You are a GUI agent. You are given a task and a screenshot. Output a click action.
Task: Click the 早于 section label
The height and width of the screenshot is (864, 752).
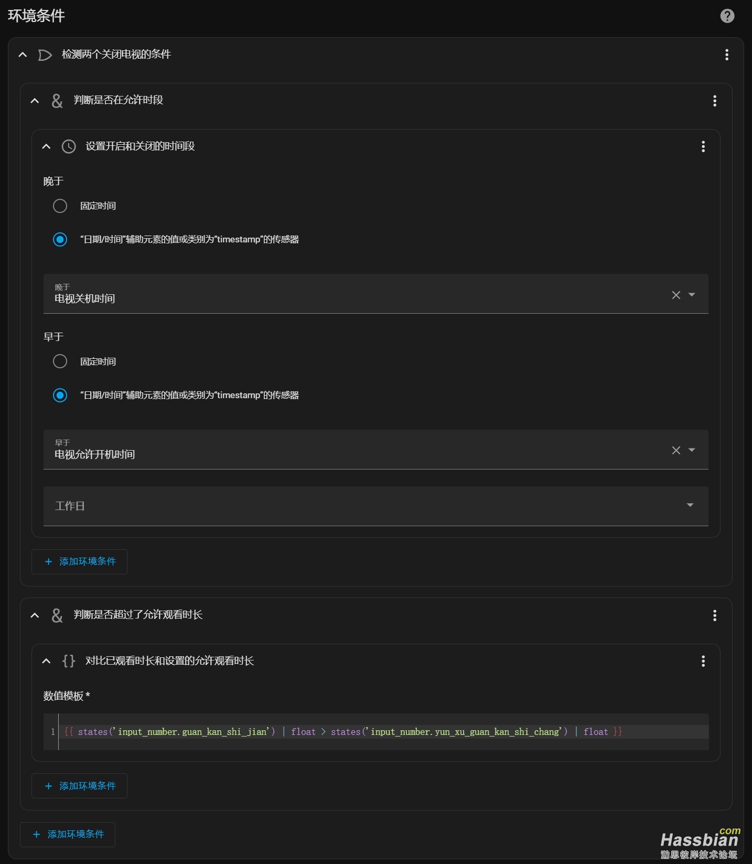(x=53, y=337)
